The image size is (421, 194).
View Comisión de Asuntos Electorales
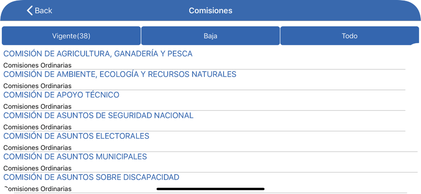[76, 136]
